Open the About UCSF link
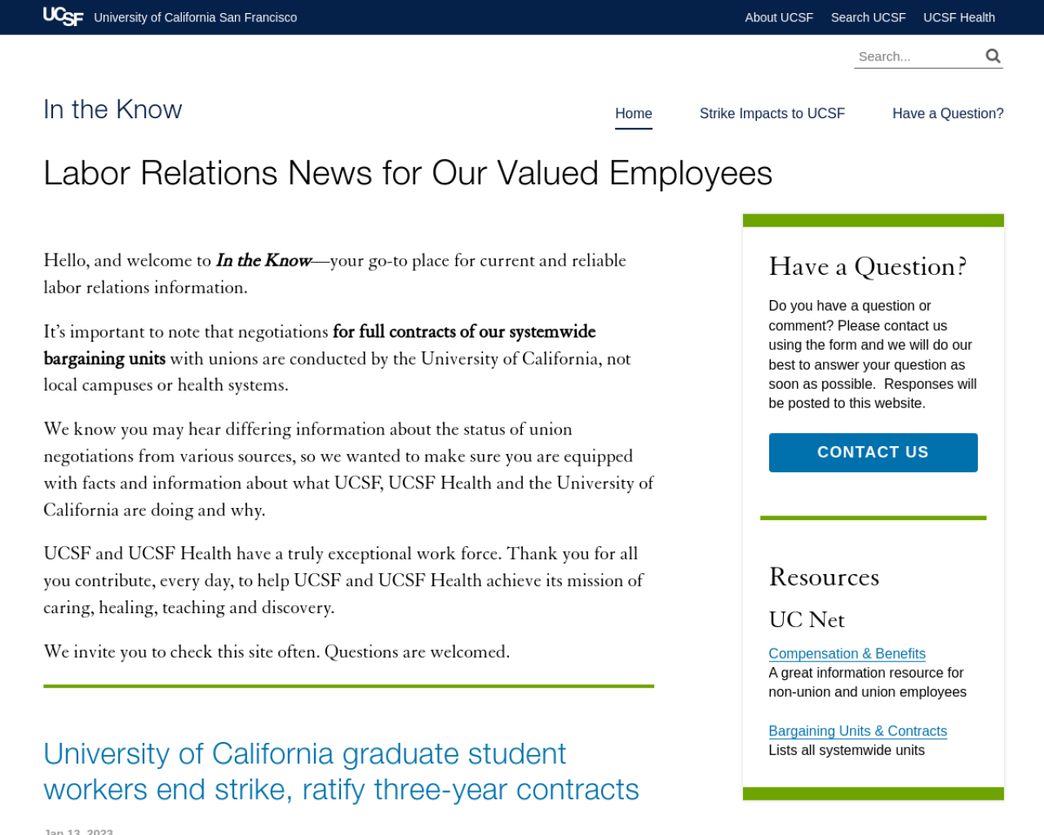This screenshot has width=1044, height=835. pyautogui.click(x=779, y=17)
